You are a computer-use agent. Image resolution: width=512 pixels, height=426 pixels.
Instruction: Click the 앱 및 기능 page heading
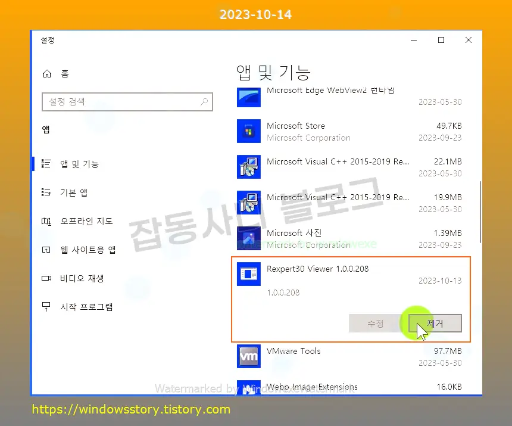click(x=273, y=72)
